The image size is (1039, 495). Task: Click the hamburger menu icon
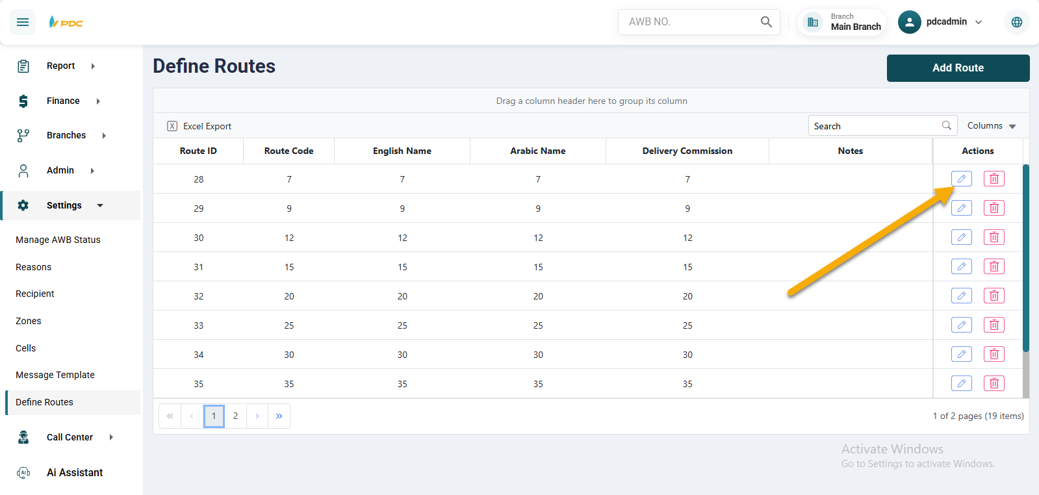click(x=23, y=22)
